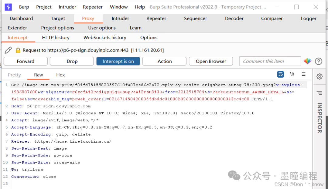Image resolution: width=328 pixels, height=189 pixels.
Task: Open the Action dropdown button
Action: click(x=164, y=61)
